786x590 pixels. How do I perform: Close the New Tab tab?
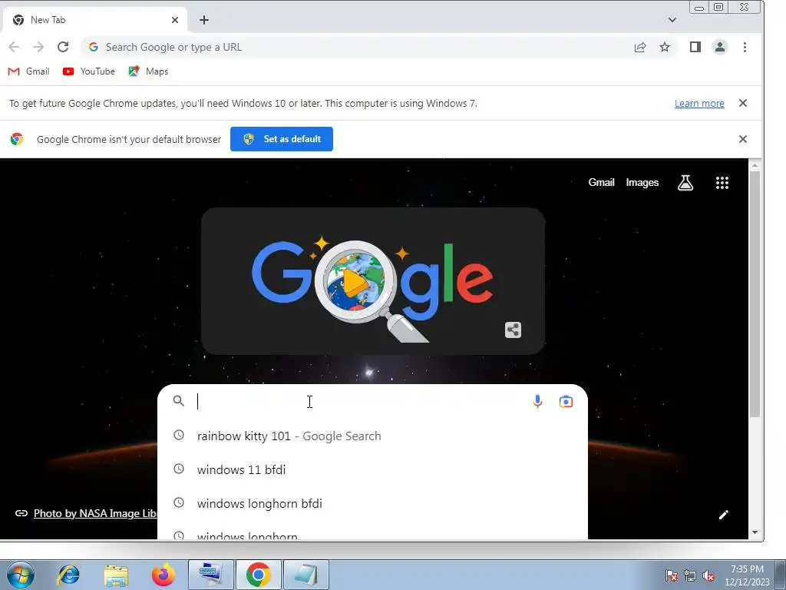(174, 20)
